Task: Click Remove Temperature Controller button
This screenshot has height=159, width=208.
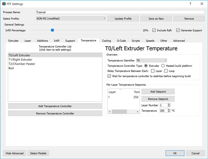Action: [x=55, y=113]
